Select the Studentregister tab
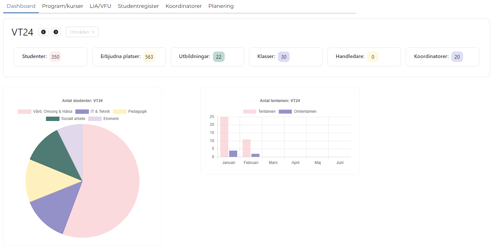Screen dimensions: 499x252 (x=138, y=6)
